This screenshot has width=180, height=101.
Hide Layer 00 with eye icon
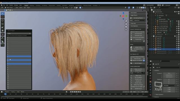click(x=177, y=38)
